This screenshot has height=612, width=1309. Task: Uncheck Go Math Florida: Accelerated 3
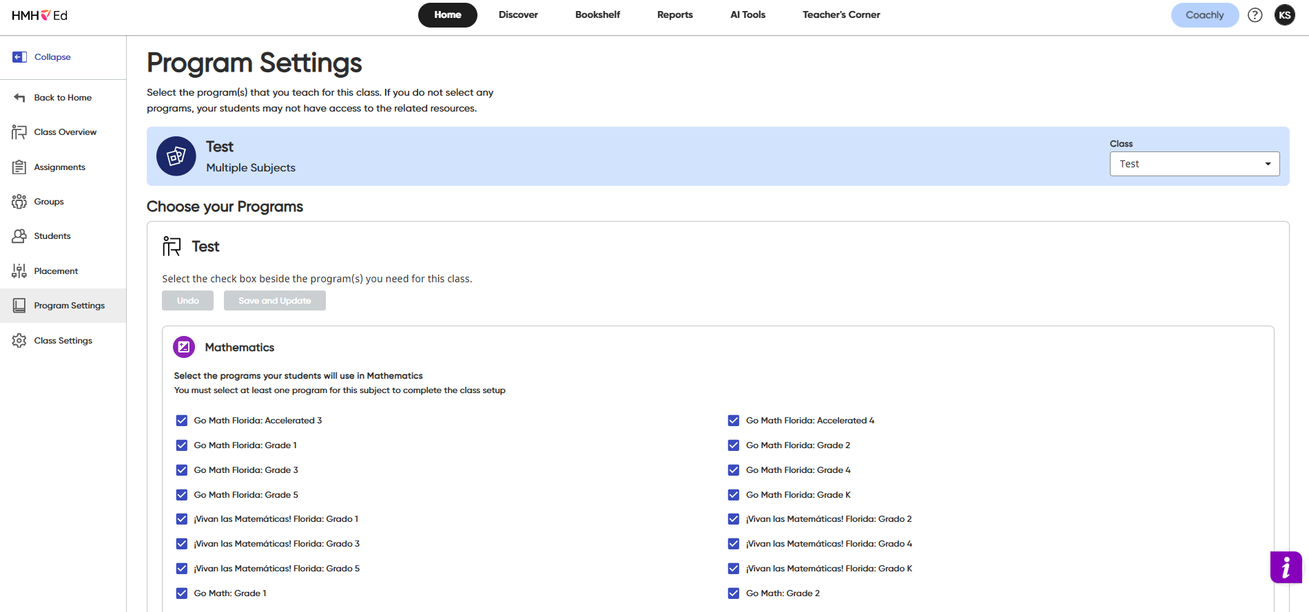[182, 421]
